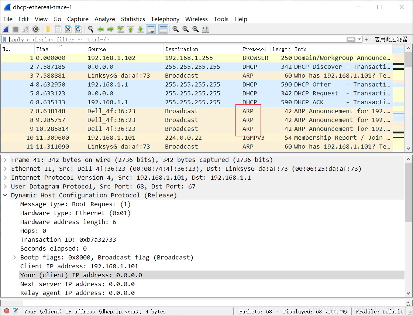Select the IGMPv3 Membership Report packet
This screenshot has width=413, height=316.
point(196,138)
